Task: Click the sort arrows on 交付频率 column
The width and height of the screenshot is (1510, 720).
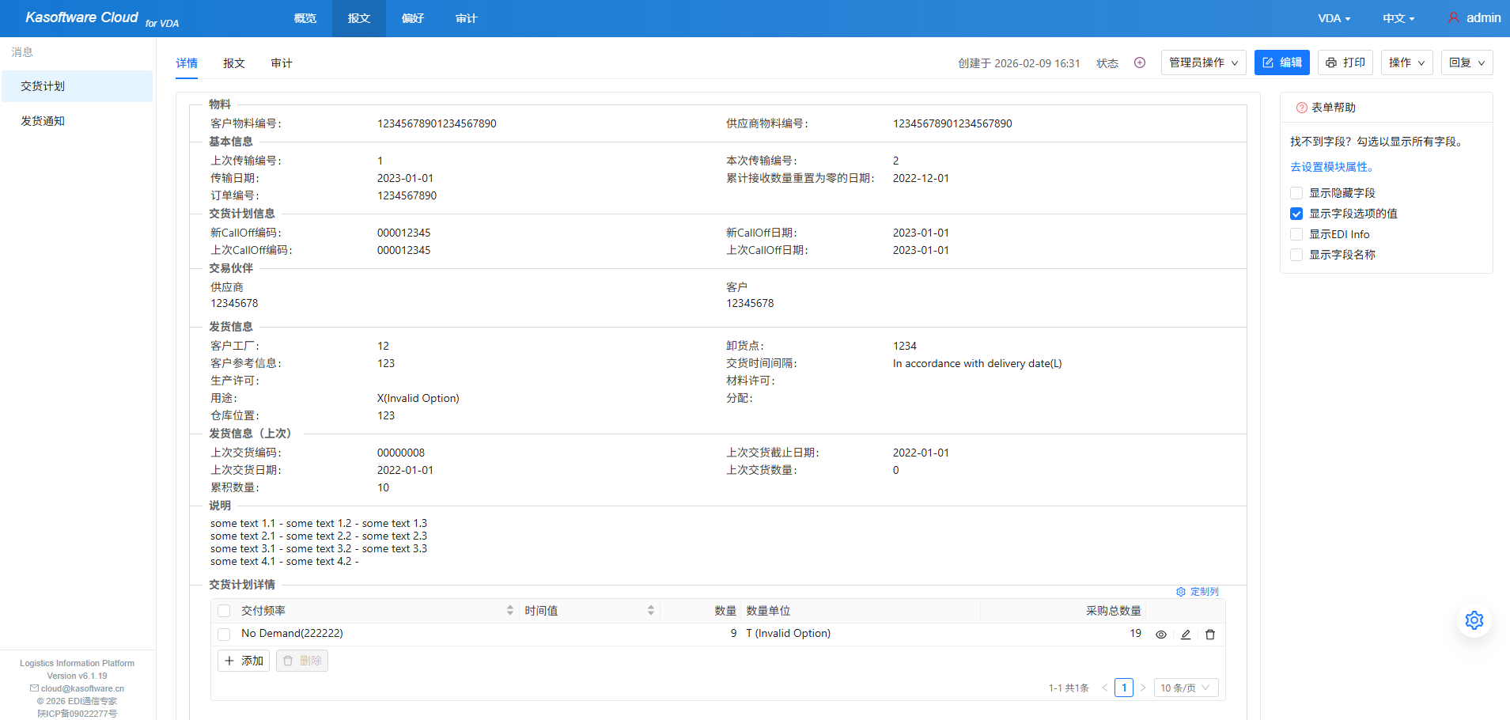Action: click(x=509, y=611)
